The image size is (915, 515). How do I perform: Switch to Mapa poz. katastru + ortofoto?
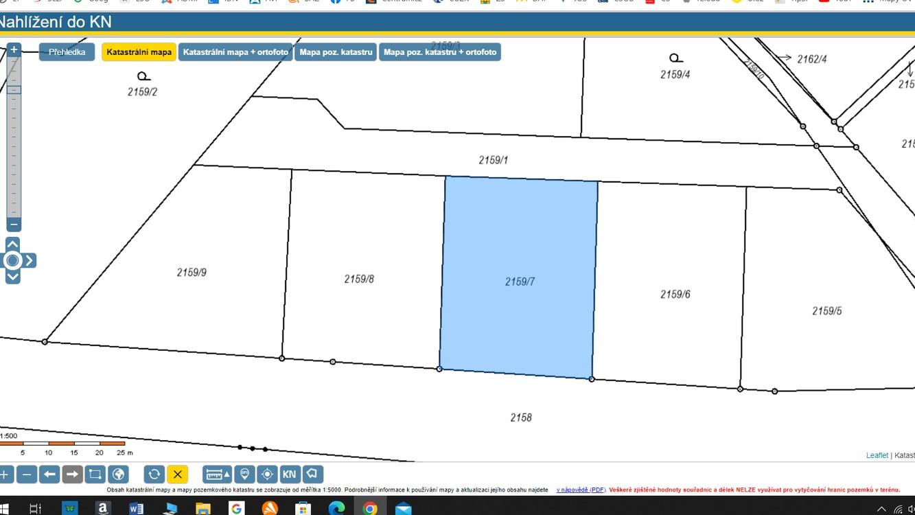[x=440, y=52]
